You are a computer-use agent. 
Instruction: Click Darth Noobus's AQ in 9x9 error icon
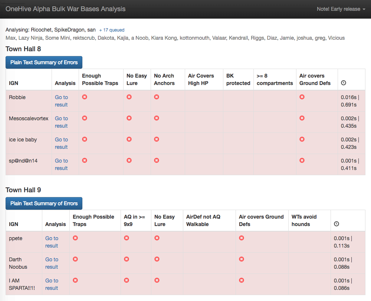127,259
